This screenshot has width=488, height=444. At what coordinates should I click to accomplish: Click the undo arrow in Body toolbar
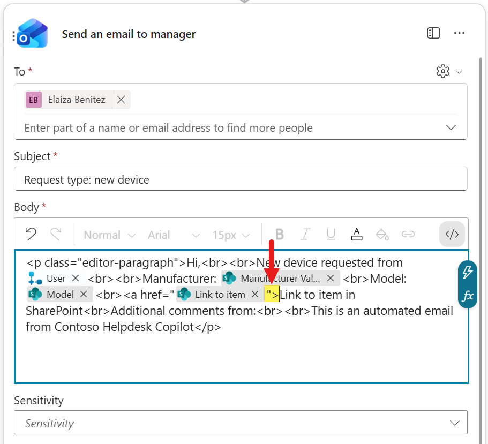coord(31,235)
